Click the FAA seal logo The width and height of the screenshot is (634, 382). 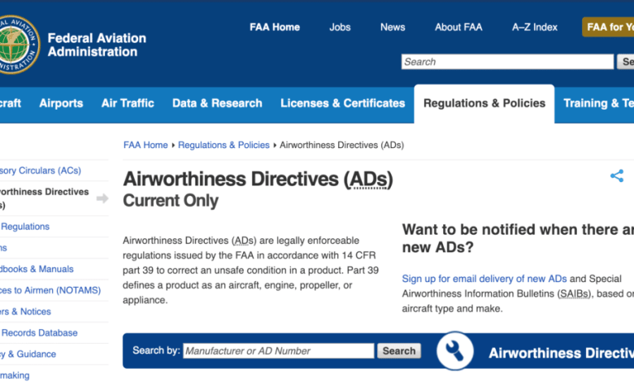[x=20, y=45]
